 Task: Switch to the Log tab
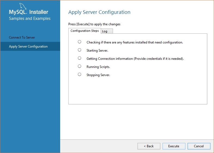point(107,31)
